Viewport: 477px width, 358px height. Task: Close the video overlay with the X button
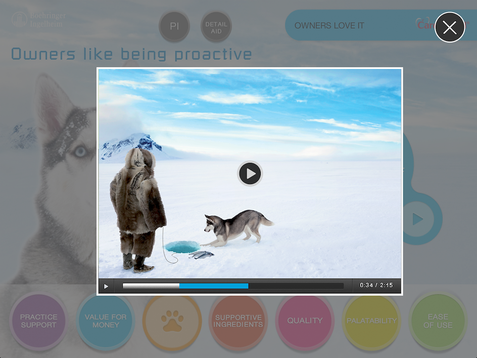(450, 27)
